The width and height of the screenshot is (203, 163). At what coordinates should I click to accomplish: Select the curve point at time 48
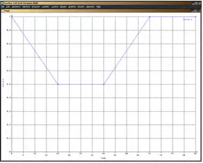pos(104,84)
